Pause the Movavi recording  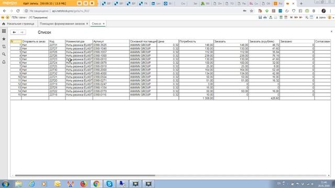pos(86,3)
